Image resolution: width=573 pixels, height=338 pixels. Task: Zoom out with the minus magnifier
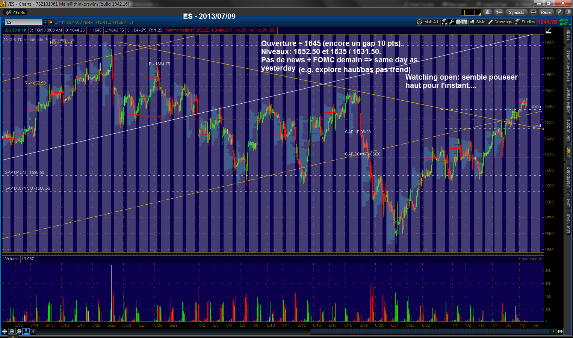click(x=19, y=331)
